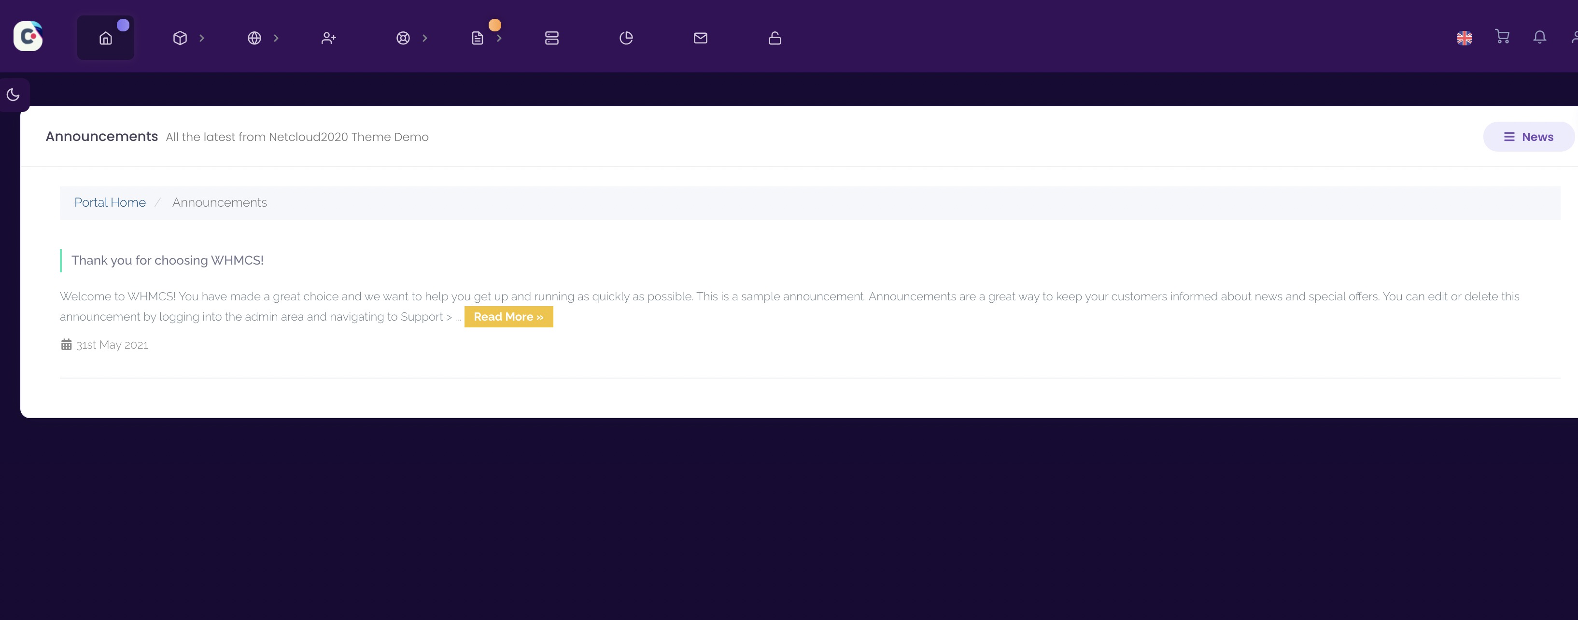1578x620 pixels.
Task: Click the server stack icon
Action: click(x=552, y=38)
